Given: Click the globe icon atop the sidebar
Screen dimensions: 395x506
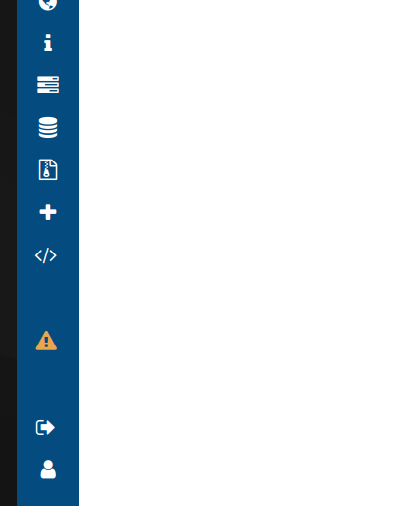Looking at the screenshot, I should click(x=48, y=4).
